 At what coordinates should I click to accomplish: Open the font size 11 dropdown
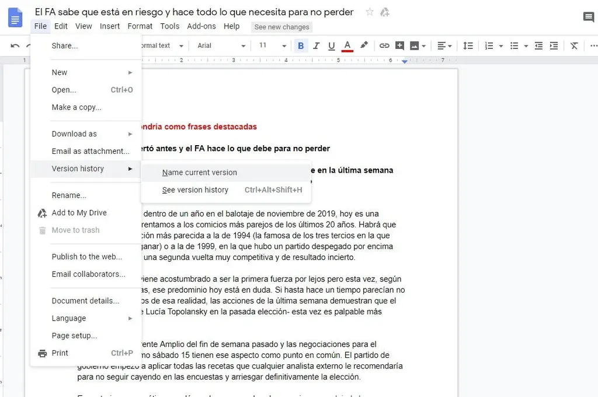(x=273, y=45)
